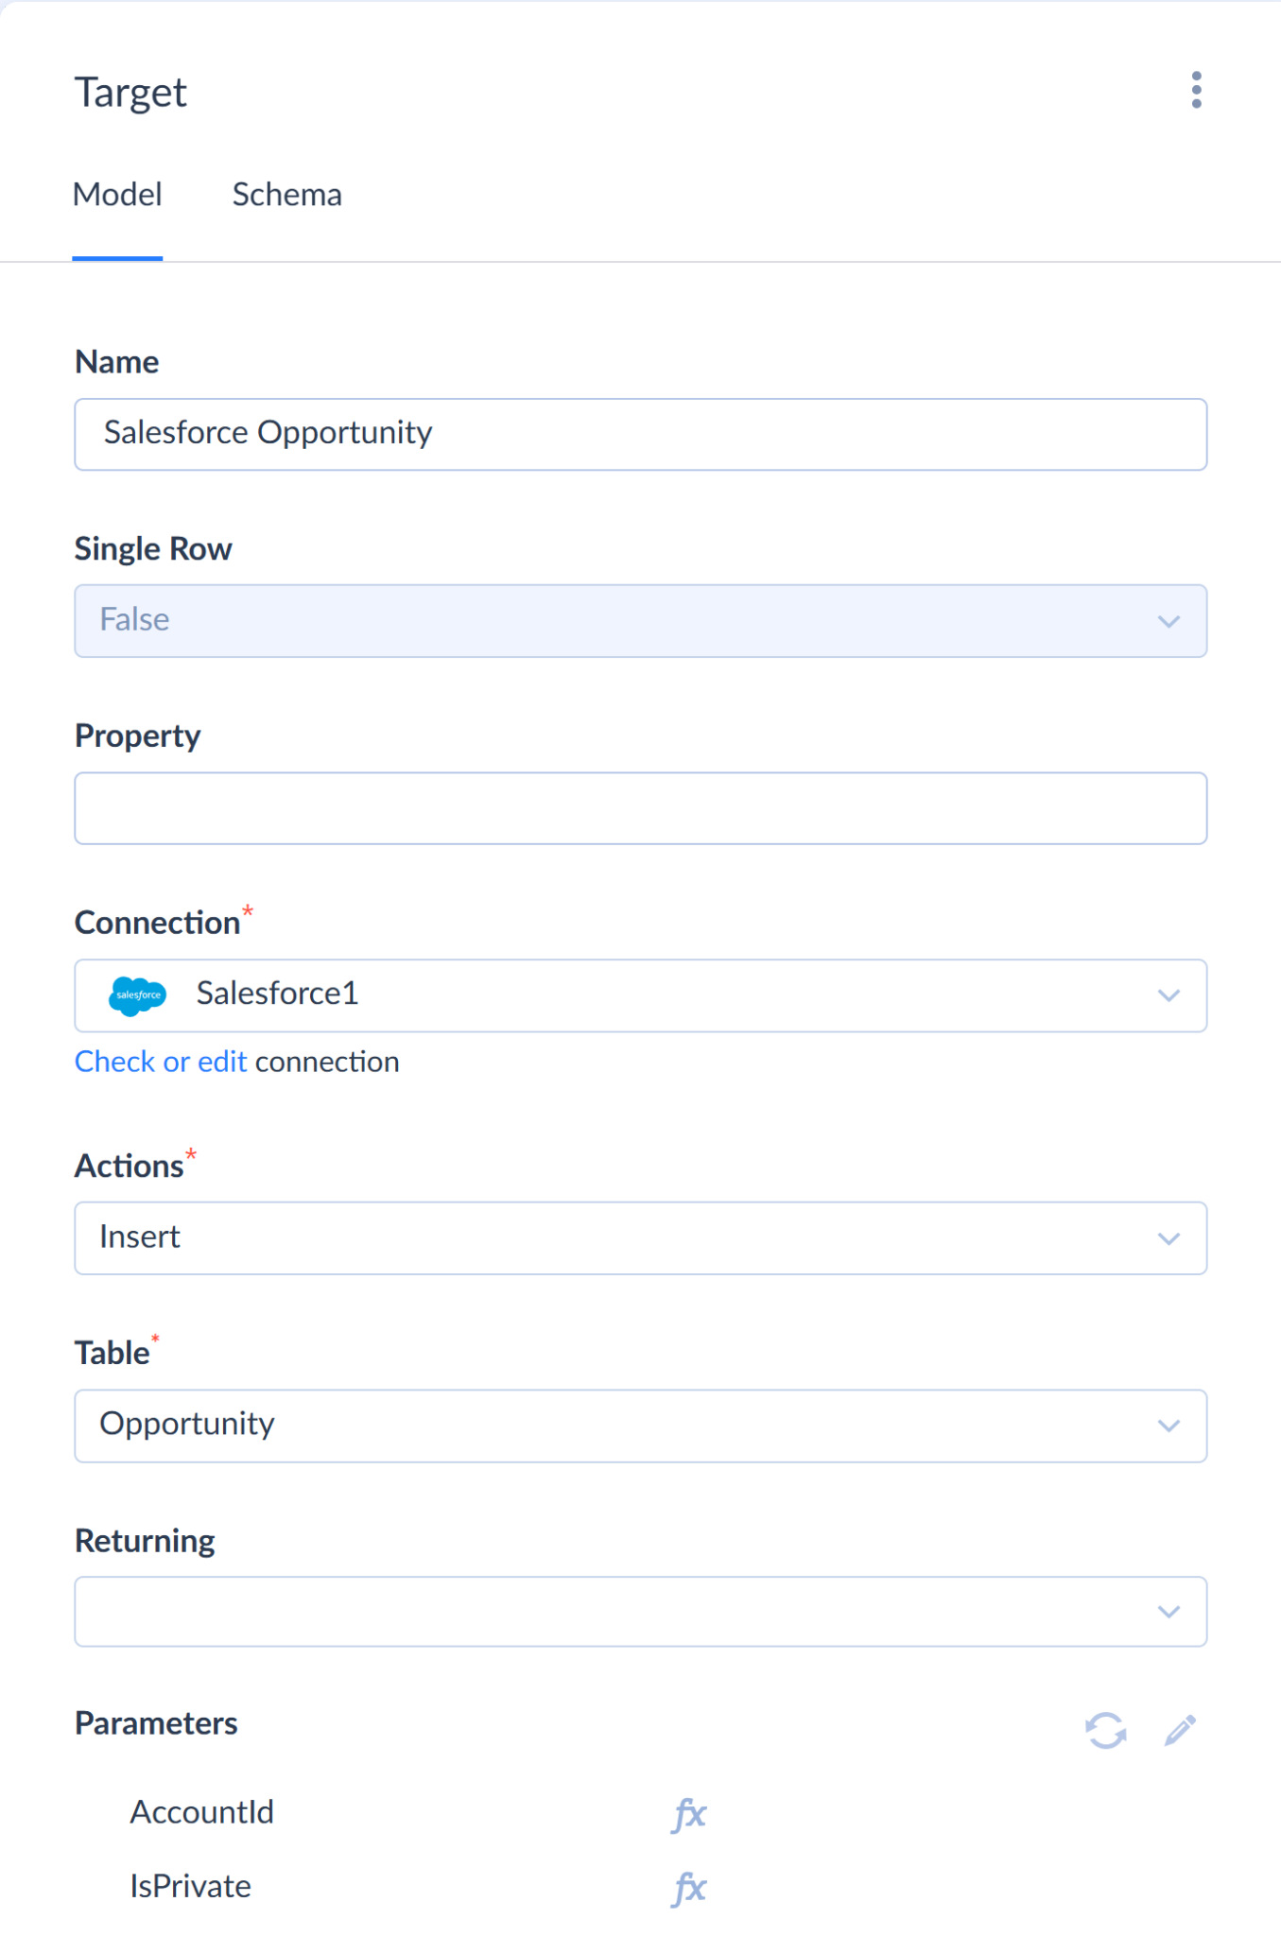Viewport: 1281px width, 1936px height.
Task: Expand the empty Returning dropdown
Action: tap(640, 1612)
